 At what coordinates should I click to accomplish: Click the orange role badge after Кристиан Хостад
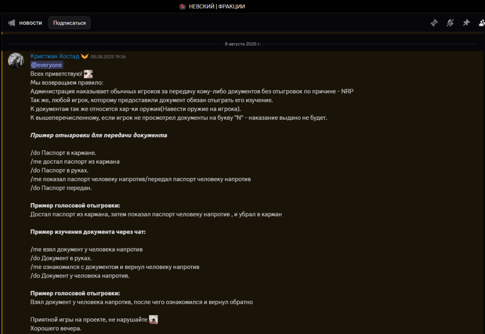[84, 56]
